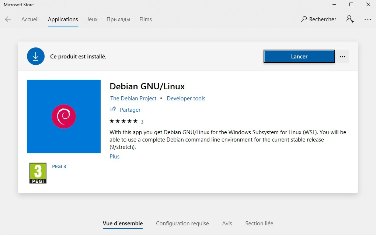This screenshot has width=376, height=236.
Task: Switch to the Jeux tab
Action: [92, 19]
